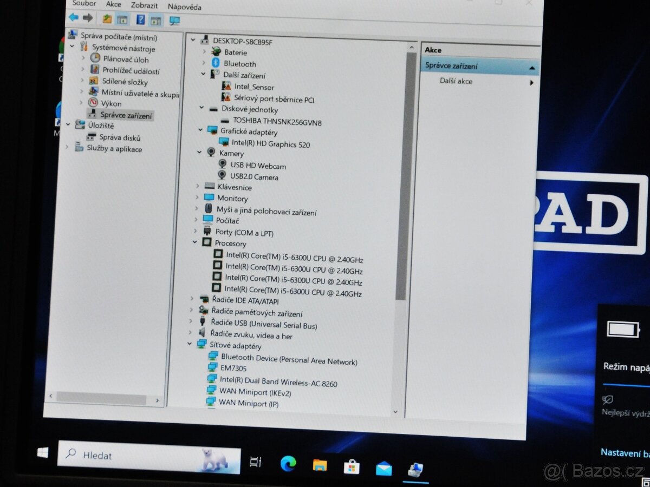Click the blue Help question-mark toolbar icon
Screen dimensions: 650x487
pos(140,19)
